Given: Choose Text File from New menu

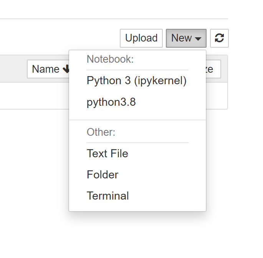Looking at the screenshot, I should [137, 153].
